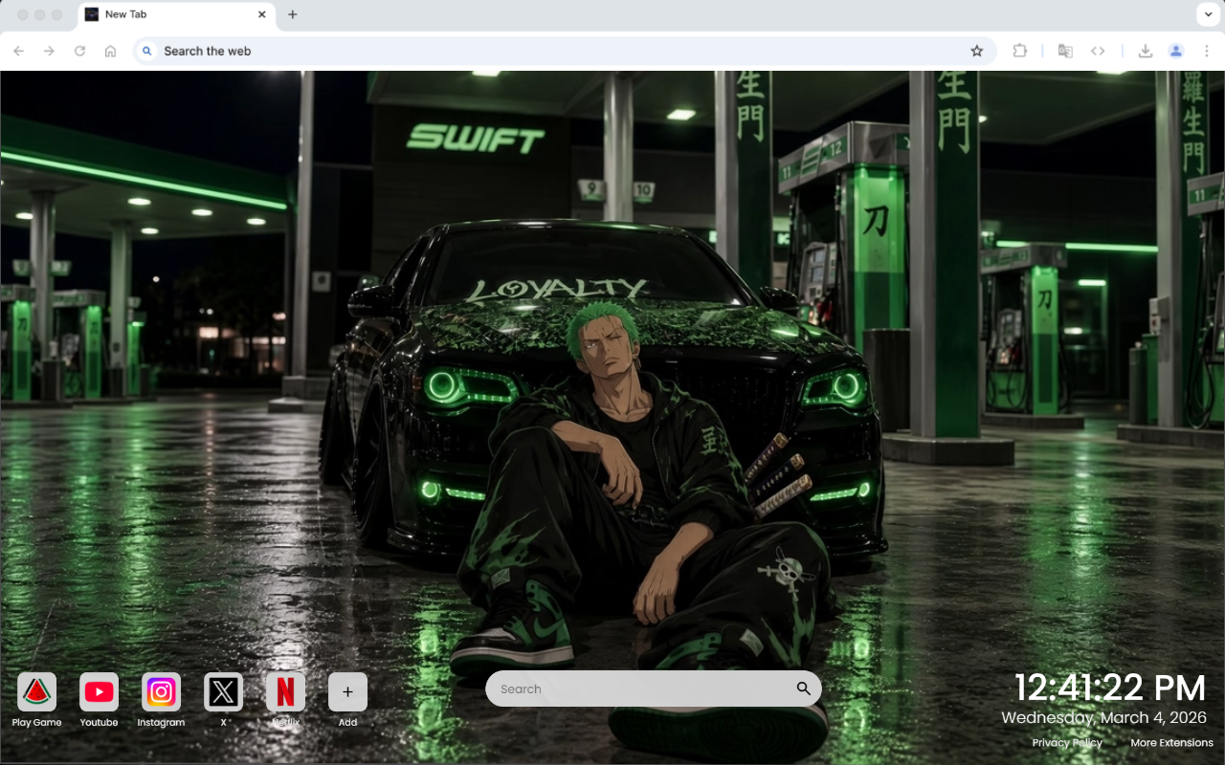The width and height of the screenshot is (1225, 765).
Task: Click the macOS close window button
Action: point(23,14)
